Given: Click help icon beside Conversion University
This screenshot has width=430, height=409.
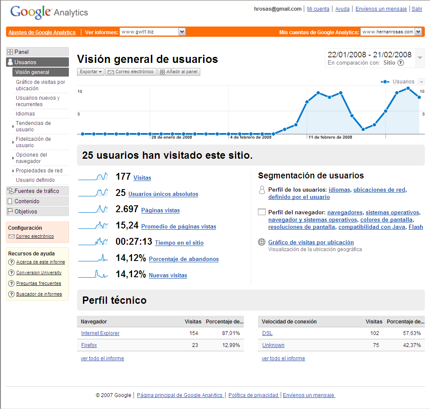Looking at the screenshot, I should click(11, 273).
